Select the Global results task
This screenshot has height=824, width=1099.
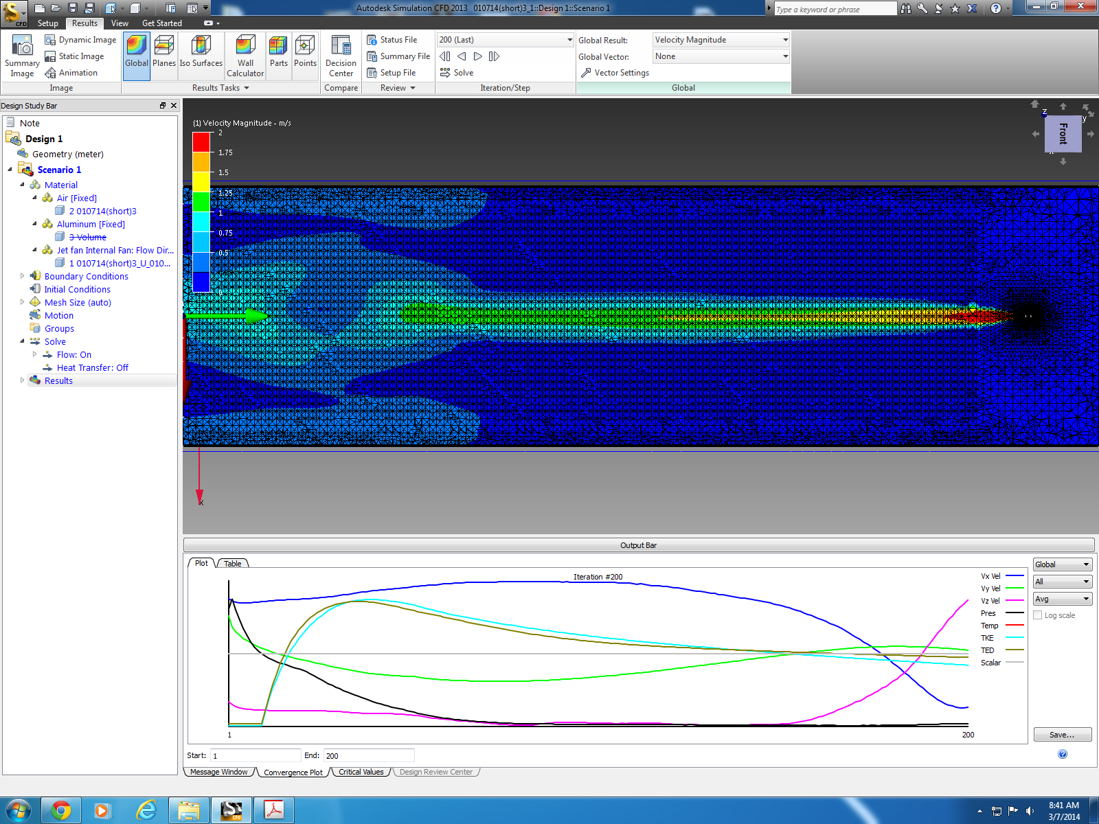coord(137,55)
